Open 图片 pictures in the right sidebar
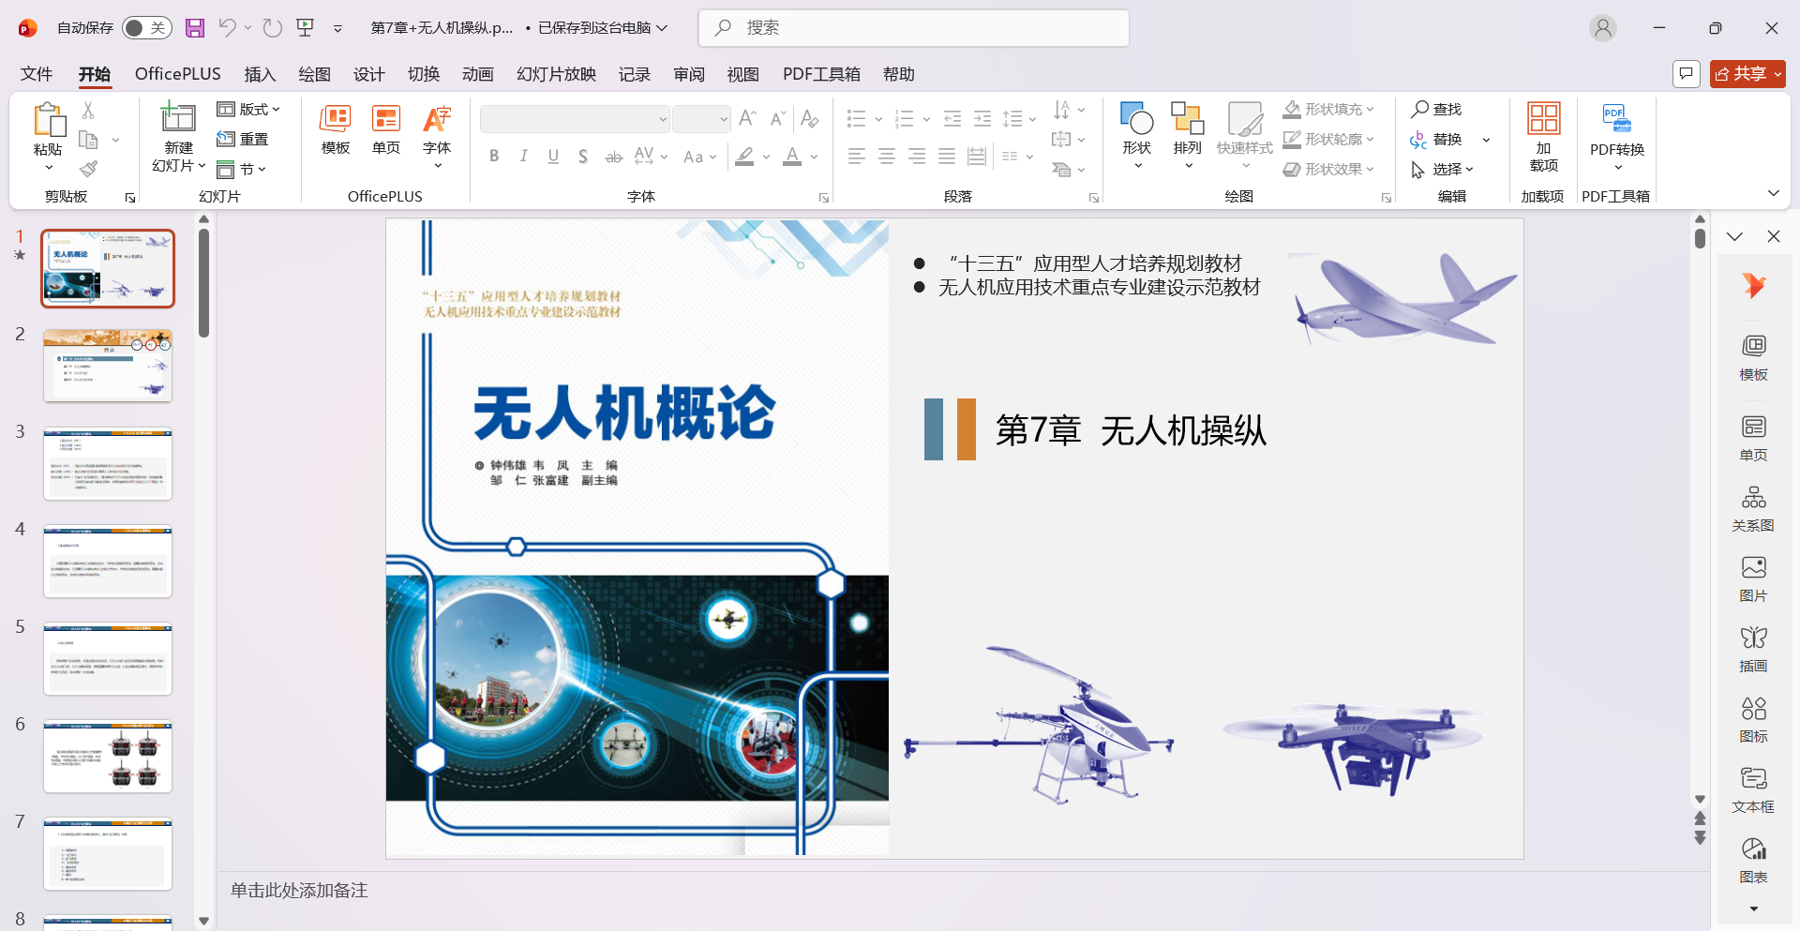 pos(1753,578)
